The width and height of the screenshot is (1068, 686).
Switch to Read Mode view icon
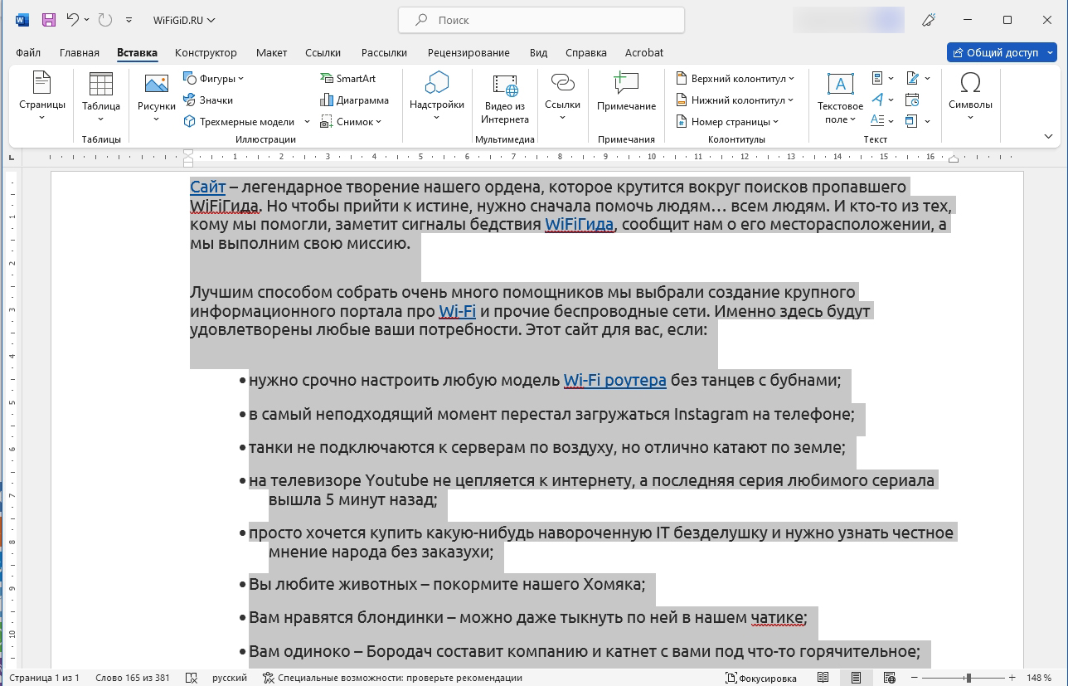823,678
